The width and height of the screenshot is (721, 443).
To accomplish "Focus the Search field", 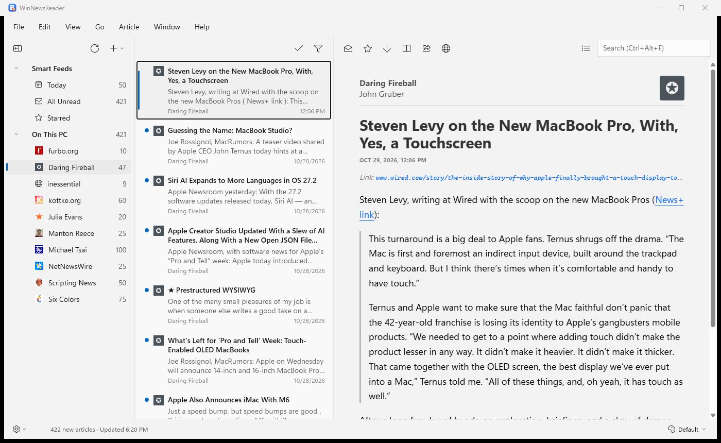I will [654, 48].
